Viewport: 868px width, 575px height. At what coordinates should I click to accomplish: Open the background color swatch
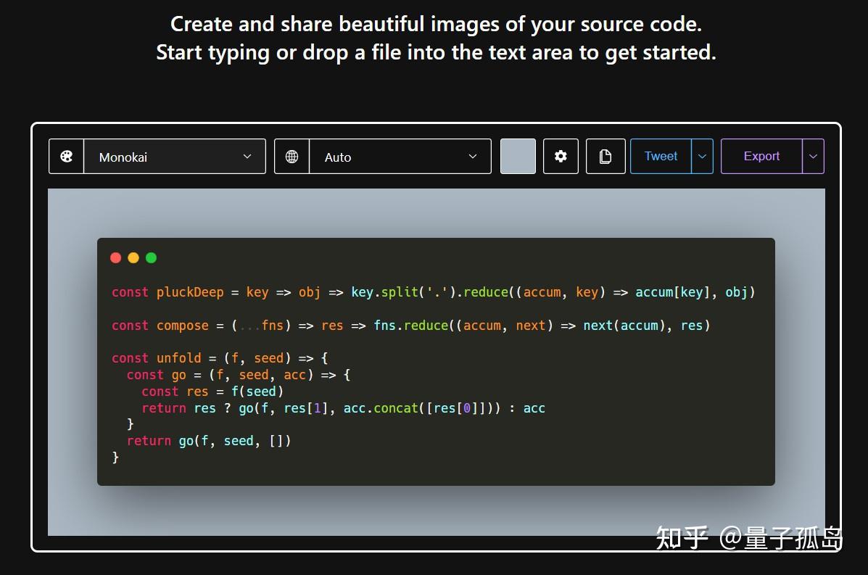(x=518, y=156)
